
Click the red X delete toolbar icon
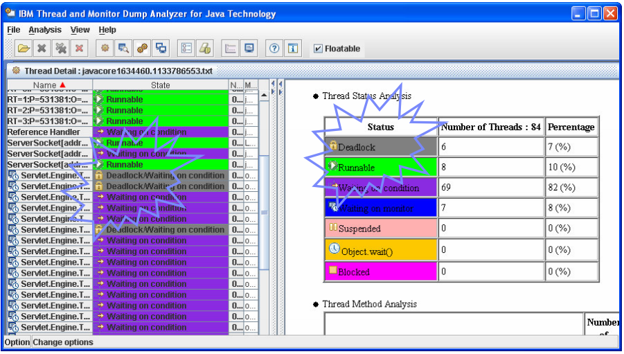click(79, 48)
